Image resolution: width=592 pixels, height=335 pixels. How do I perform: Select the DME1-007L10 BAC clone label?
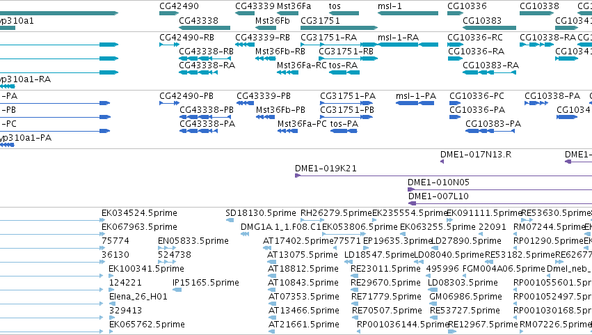point(438,196)
